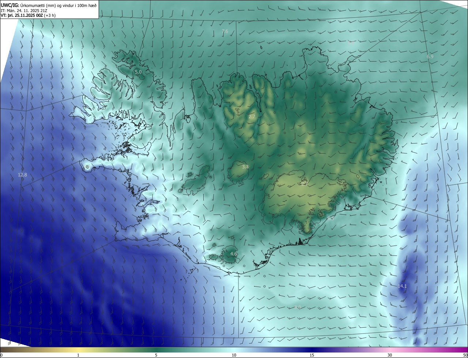Screen dimensions: 468x358
Task: Click the 6.9 value label in the northeast
Action: (x=430, y=57)
